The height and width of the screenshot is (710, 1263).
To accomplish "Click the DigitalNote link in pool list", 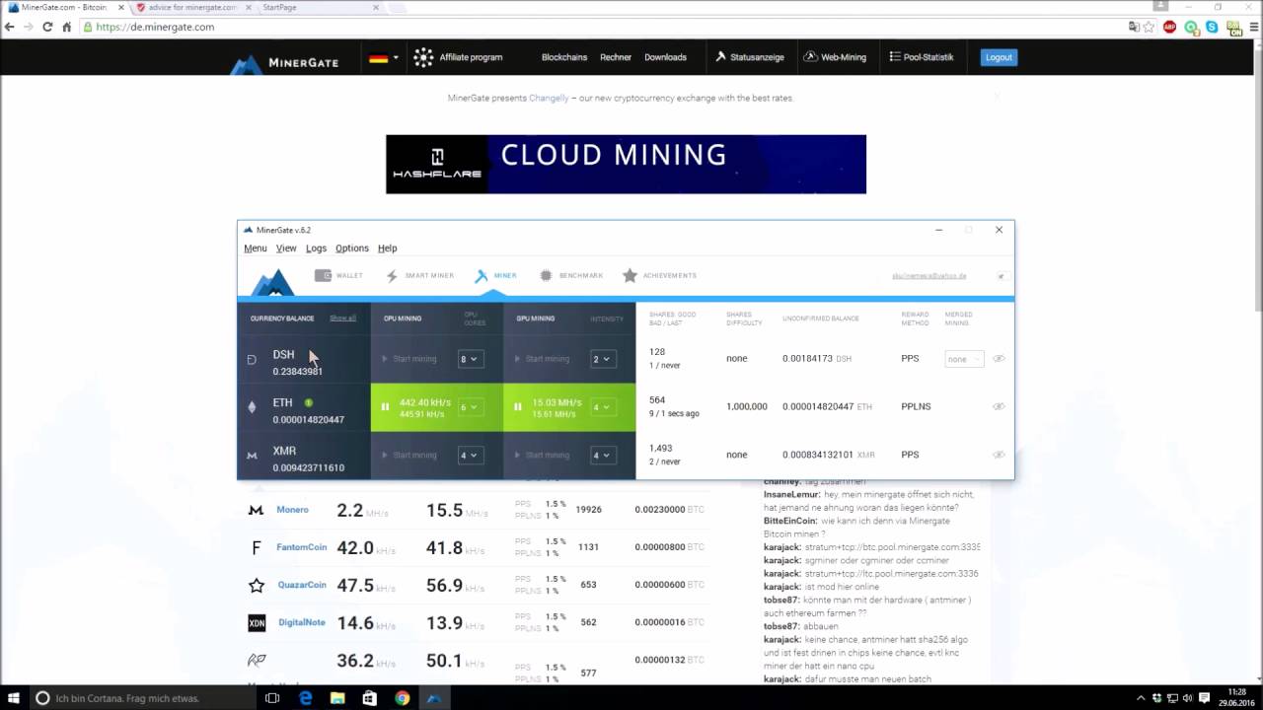I will (301, 622).
